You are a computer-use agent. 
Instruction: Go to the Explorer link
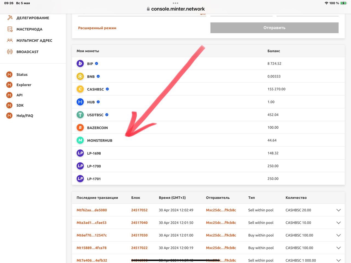pos(24,85)
